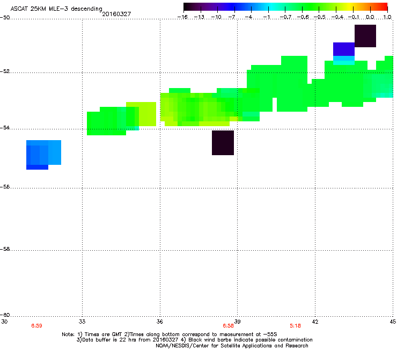Click the colorbar label -0.7
This screenshot has height=349, width=397.
coord(285,17)
